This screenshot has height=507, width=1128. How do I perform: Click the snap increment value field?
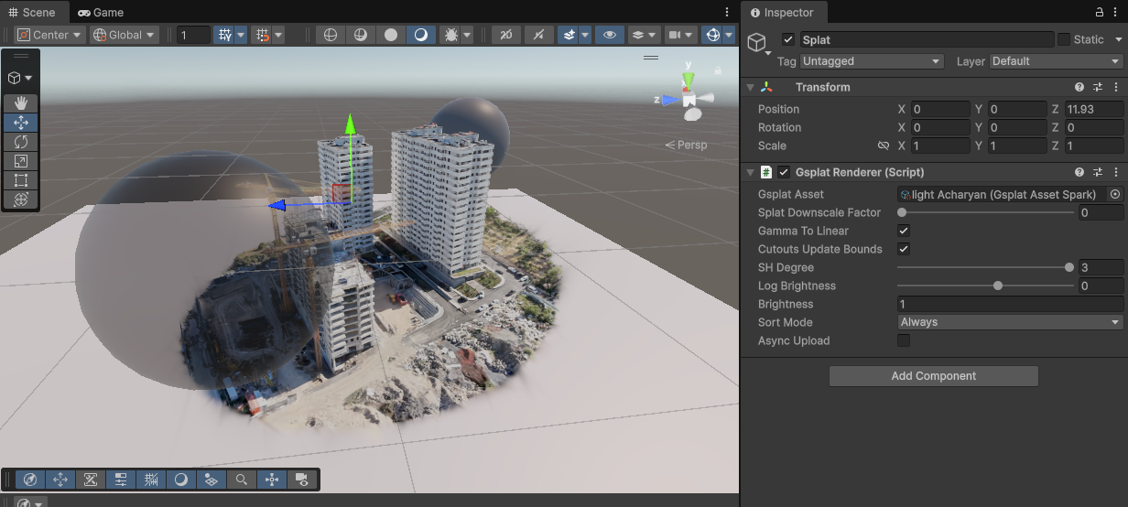click(x=193, y=35)
